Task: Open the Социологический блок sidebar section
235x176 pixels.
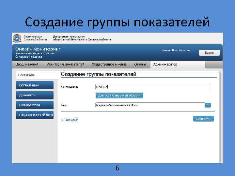Action: click(35, 115)
